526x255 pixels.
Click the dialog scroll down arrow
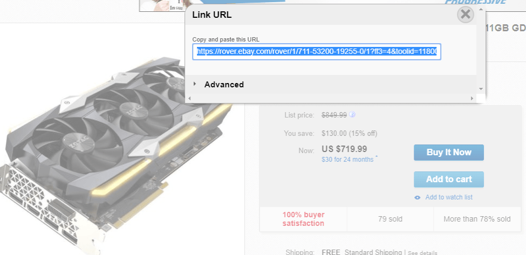(481, 89)
